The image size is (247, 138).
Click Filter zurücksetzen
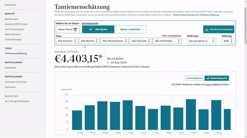tap(172, 36)
